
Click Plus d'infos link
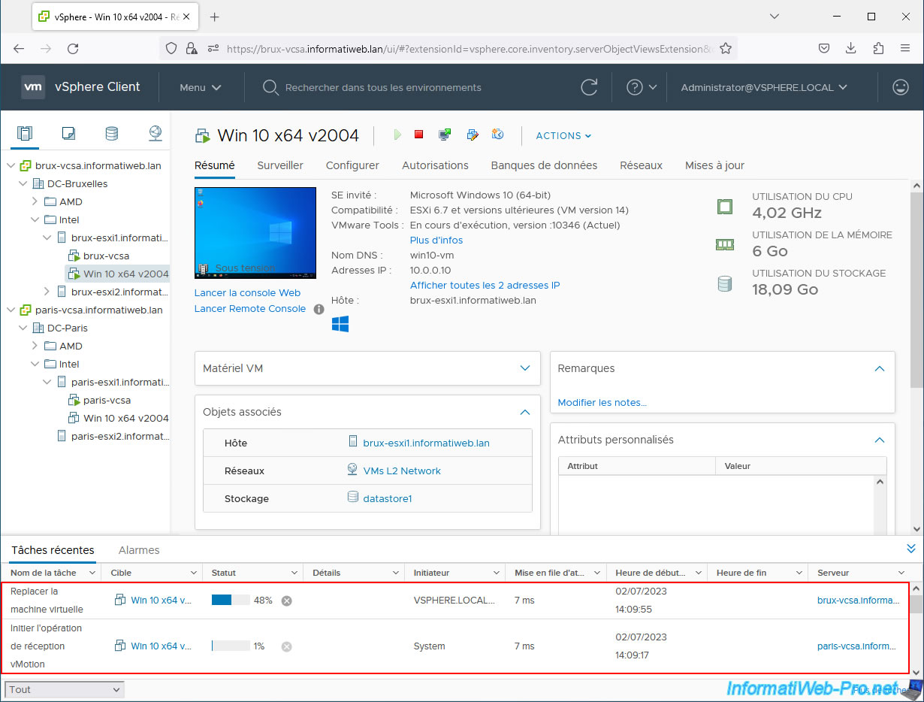(x=436, y=241)
